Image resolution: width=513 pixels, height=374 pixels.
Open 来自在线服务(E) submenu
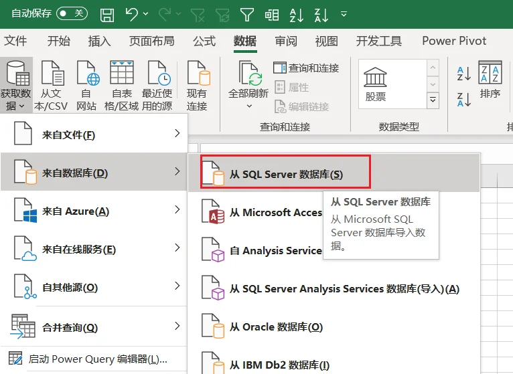click(94, 248)
